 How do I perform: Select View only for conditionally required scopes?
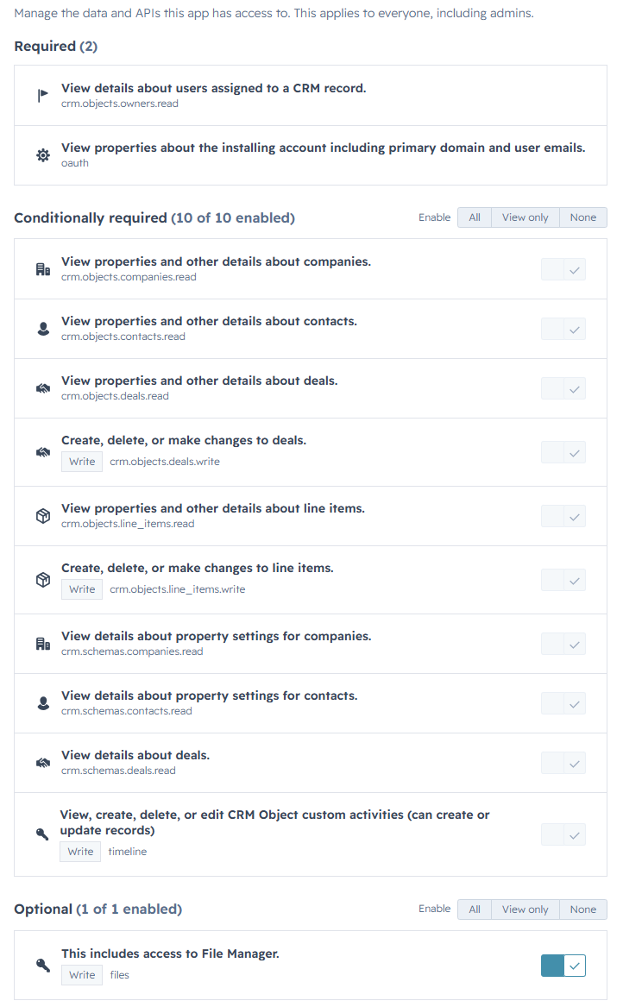[x=525, y=217]
